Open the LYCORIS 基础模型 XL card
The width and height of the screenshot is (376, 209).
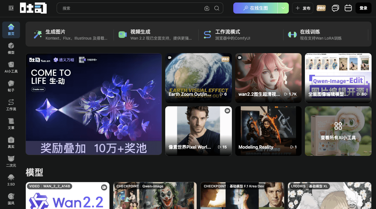pyautogui.click(x=330, y=195)
